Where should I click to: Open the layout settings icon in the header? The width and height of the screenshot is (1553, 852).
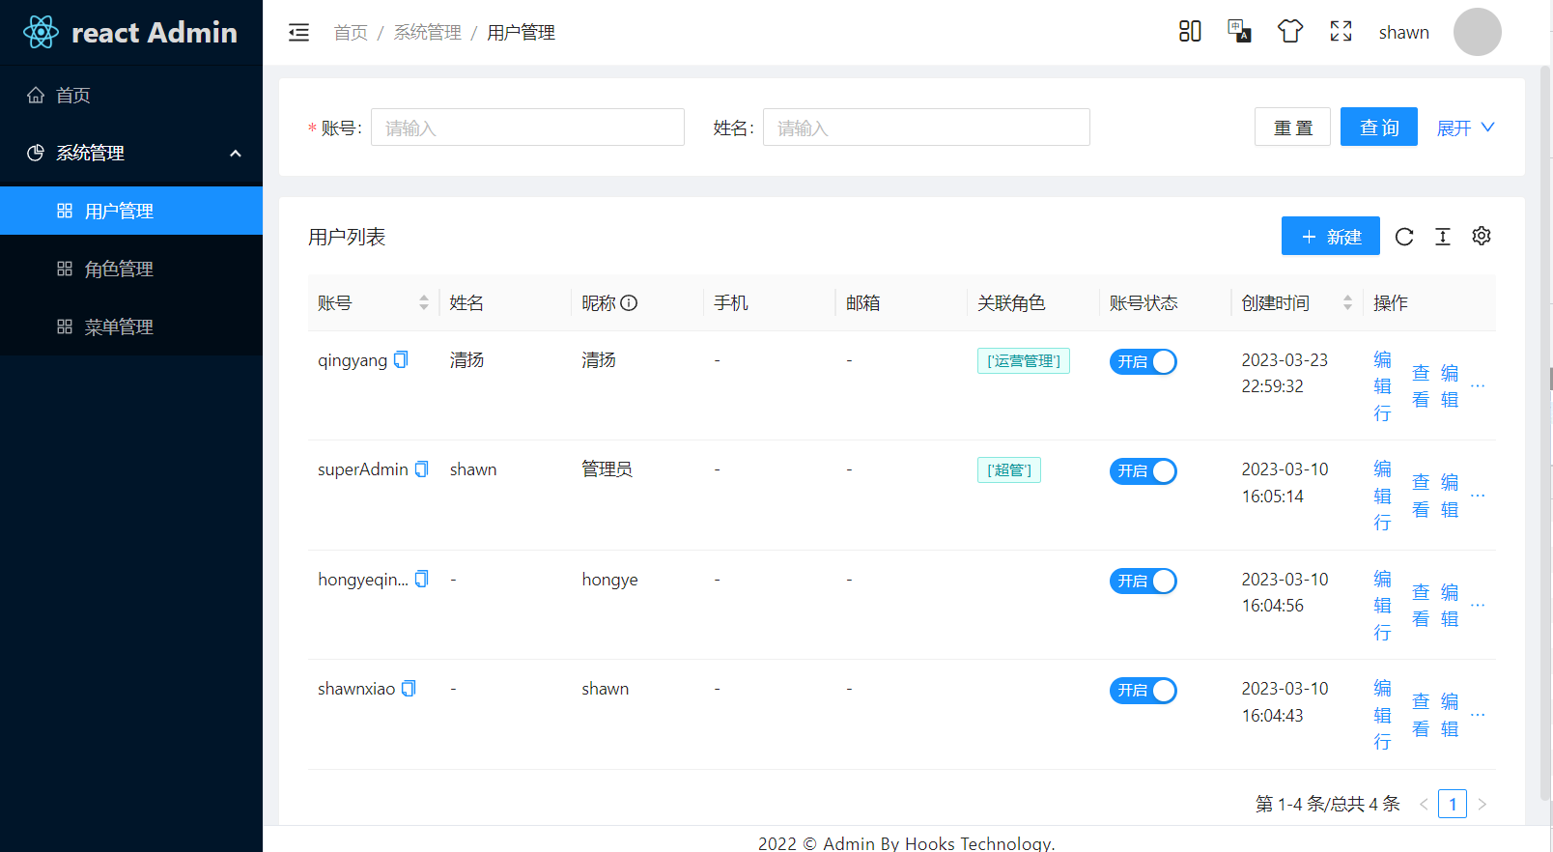click(x=1190, y=32)
